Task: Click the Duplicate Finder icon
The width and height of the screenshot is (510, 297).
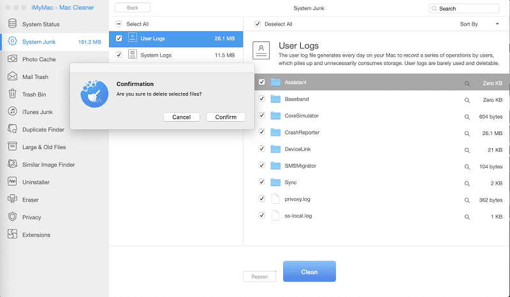Action: [12, 129]
